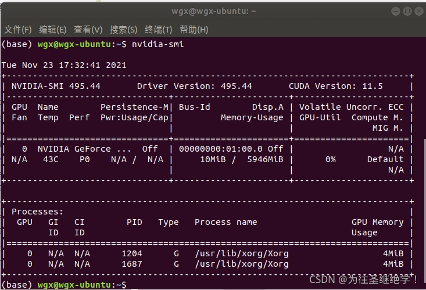Click the Disp.A column header
This screenshot has width=426, height=290.
(268, 107)
